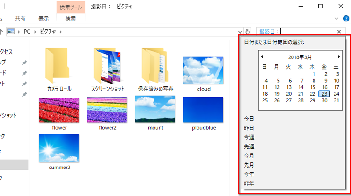Select 今年 date filter
Image resolution: width=351 pixels, height=196 pixels.
tap(249, 174)
